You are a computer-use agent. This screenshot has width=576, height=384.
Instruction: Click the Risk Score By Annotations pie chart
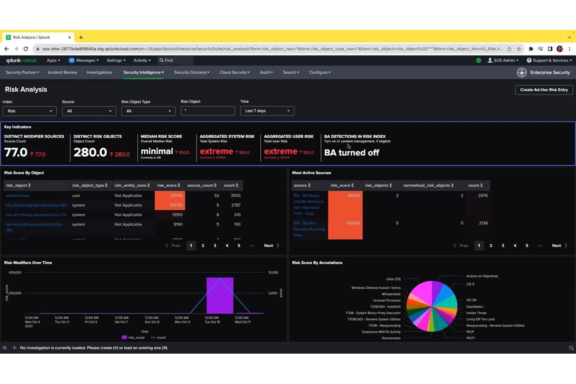432,306
